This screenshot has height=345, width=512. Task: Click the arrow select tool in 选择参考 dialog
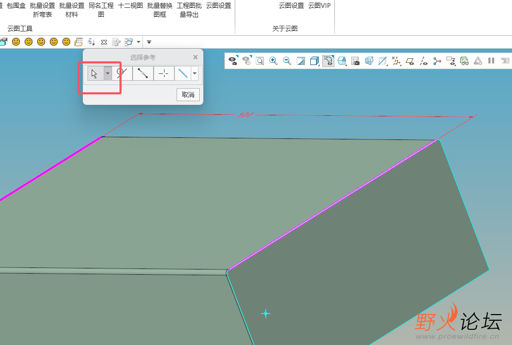coord(95,73)
